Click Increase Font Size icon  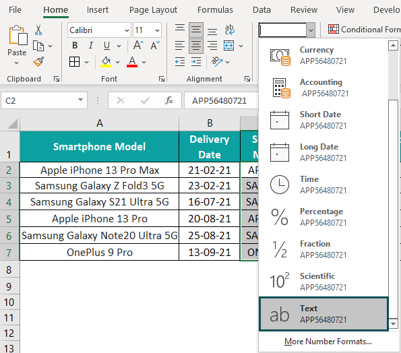point(138,46)
